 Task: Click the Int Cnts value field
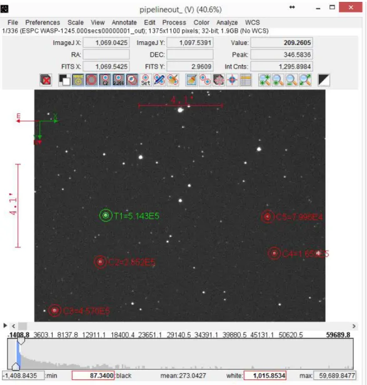coord(282,66)
